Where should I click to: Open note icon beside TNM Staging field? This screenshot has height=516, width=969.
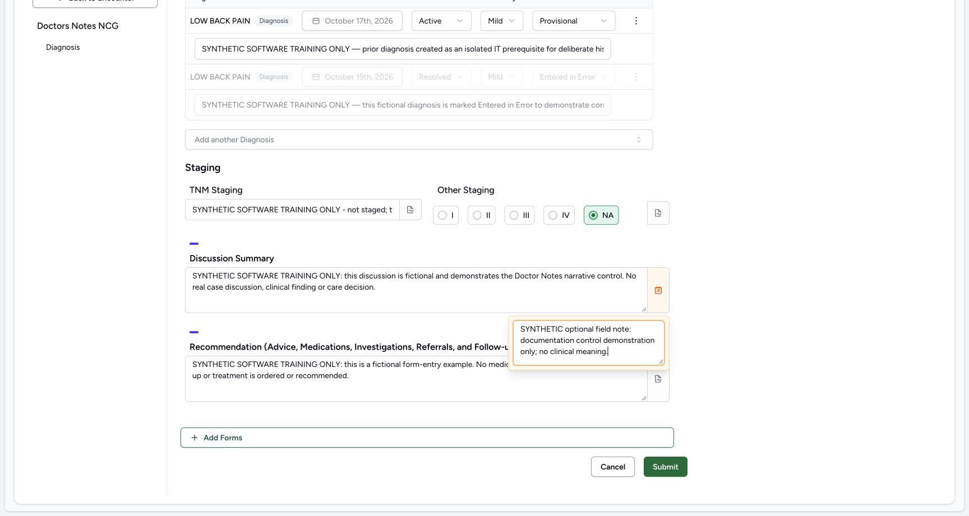click(x=410, y=210)
